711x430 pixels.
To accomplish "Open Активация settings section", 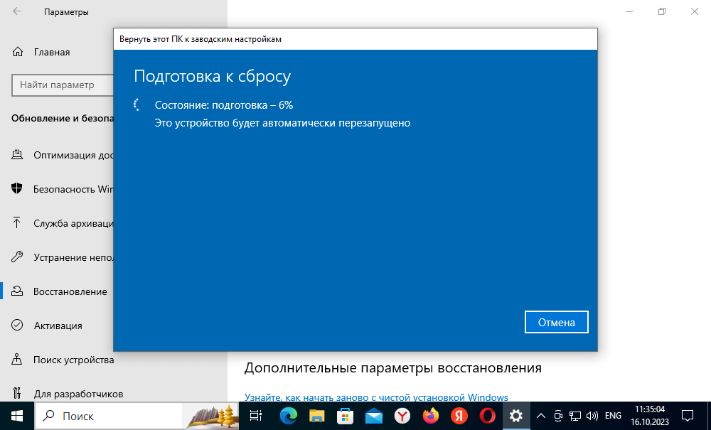I will click(58, 326).
